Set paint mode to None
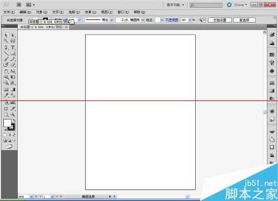 pos(14,135)
